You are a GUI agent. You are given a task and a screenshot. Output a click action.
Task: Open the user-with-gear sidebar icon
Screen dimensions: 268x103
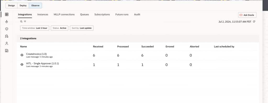(x=7, y=36)
